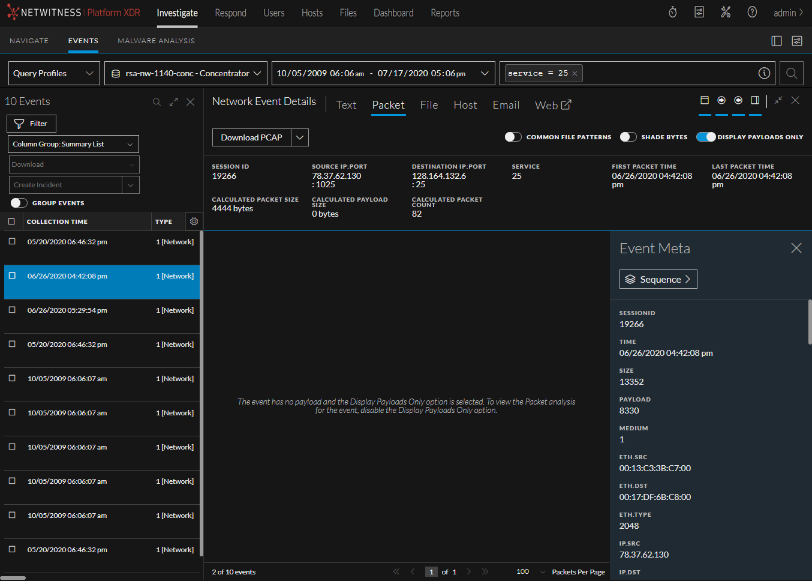812x581 pixels.
Task: Disable the Display Payloads Only toggle
Action: tap(706, 137)
